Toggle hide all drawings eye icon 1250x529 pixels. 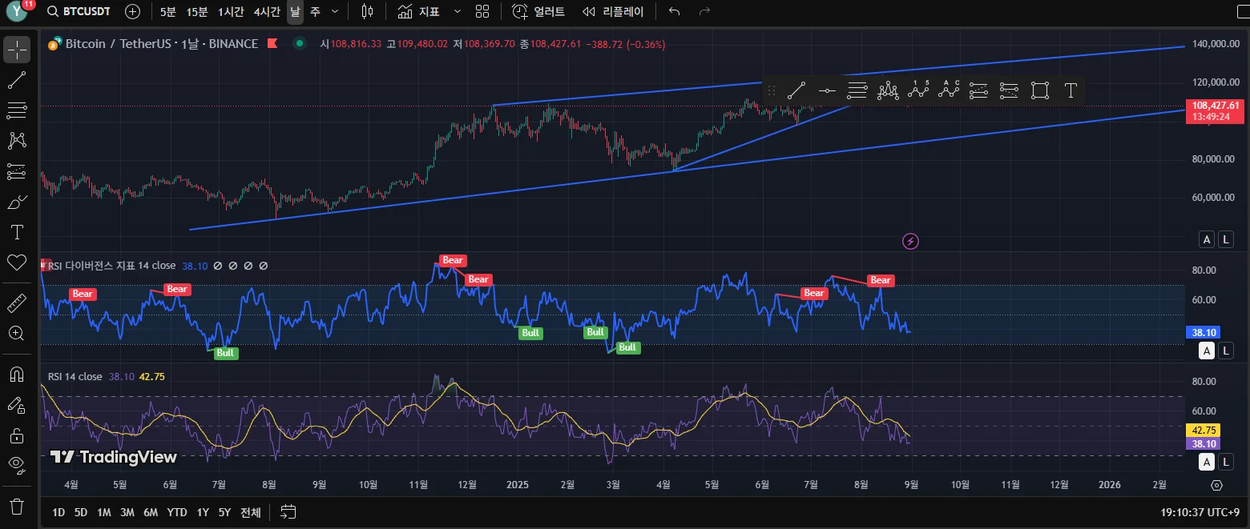pos(17,466)
